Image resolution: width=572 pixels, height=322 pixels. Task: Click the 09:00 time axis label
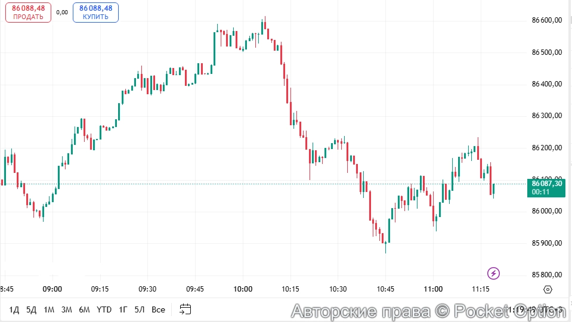(52, 289)
